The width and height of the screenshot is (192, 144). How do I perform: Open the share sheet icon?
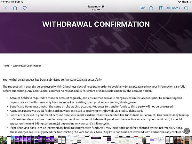[15, 8]
